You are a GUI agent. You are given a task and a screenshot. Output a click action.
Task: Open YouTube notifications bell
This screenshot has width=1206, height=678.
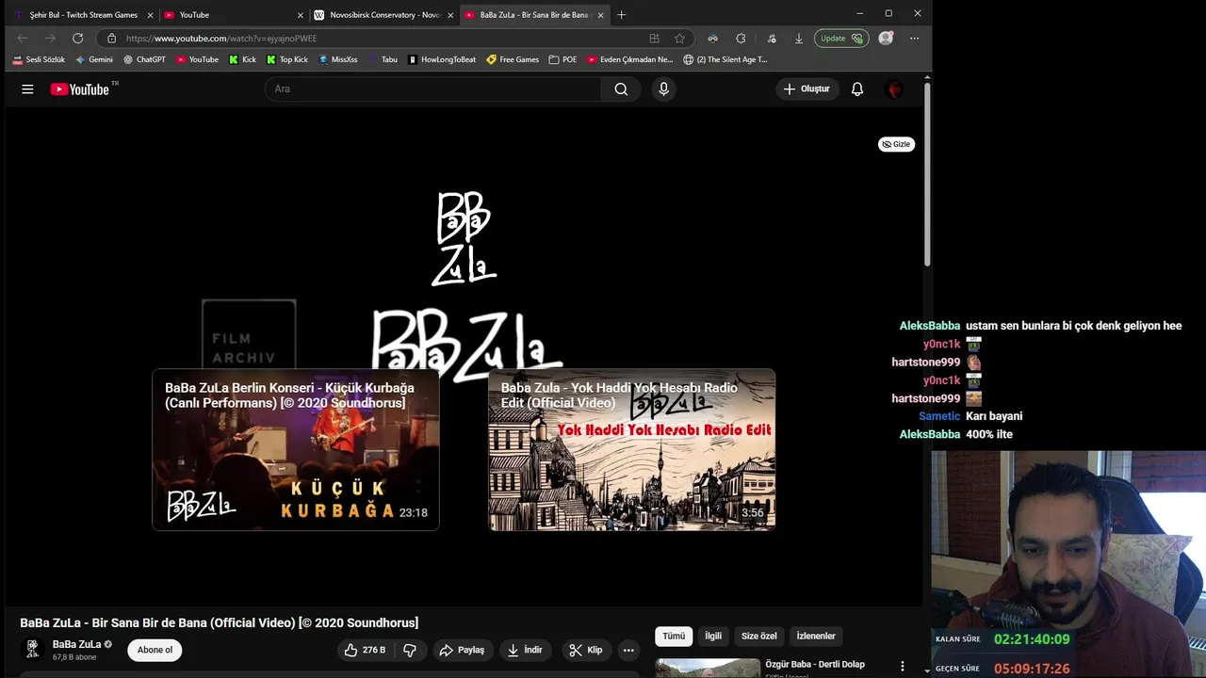click(x=857, y=89)
